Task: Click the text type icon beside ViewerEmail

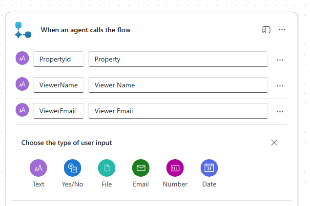Action: tap(22, 110)
